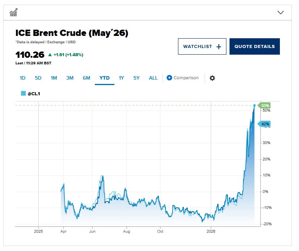299x251 pixels.
Task: Click the @CL.1 legend color swatch
Action: [x=23, y=94]
